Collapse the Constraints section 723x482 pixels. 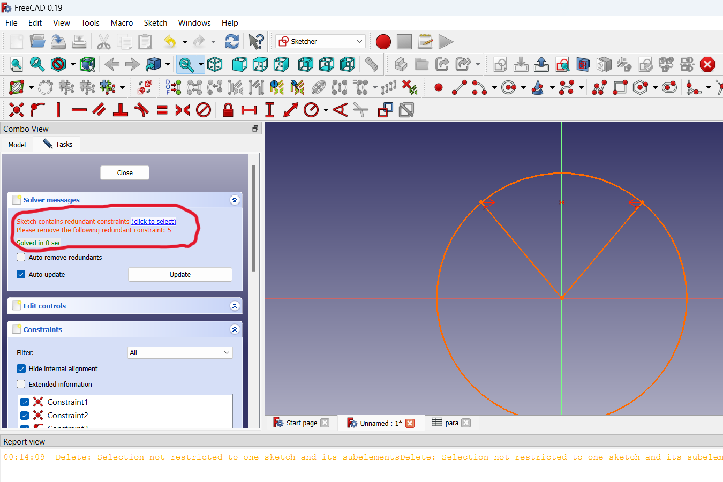pyautogui.click(x=235, y=329)
